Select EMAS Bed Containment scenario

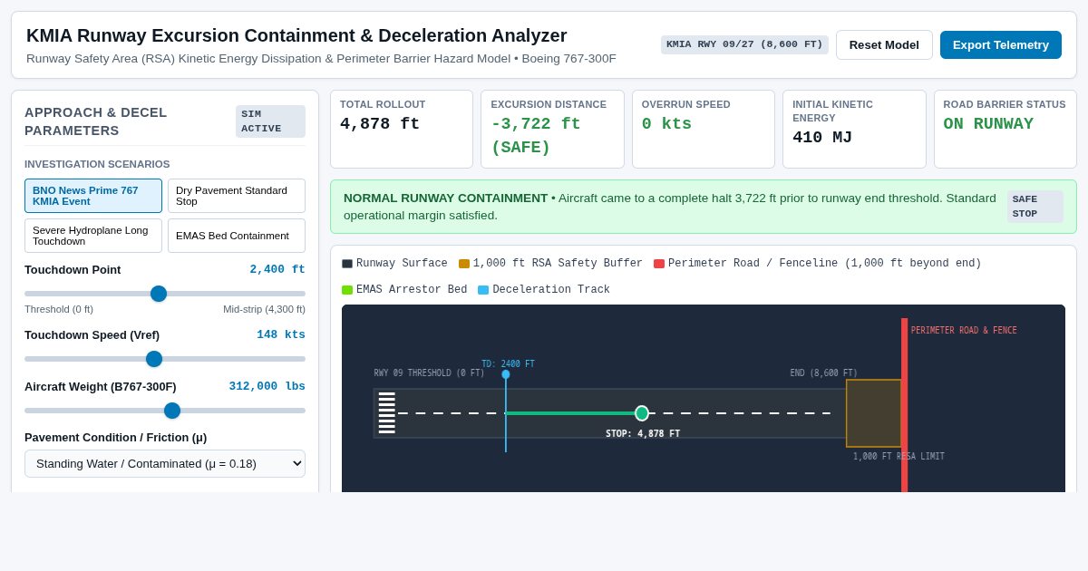(x=237, y=236)
